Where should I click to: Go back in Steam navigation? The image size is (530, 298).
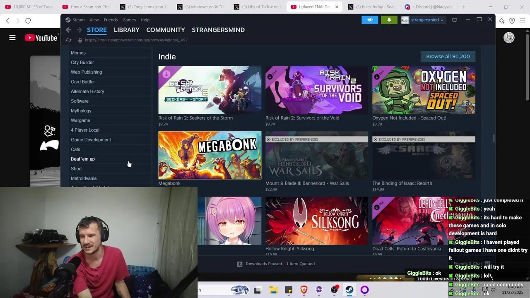point(68,30)
